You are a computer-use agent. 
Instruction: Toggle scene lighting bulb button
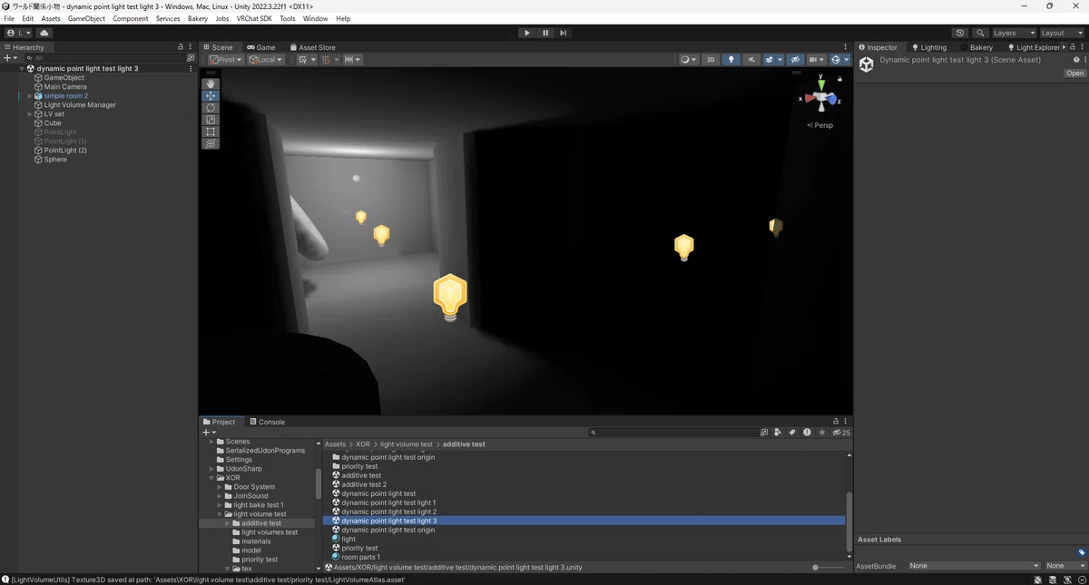pyautogui.click(x=731, y=60)
